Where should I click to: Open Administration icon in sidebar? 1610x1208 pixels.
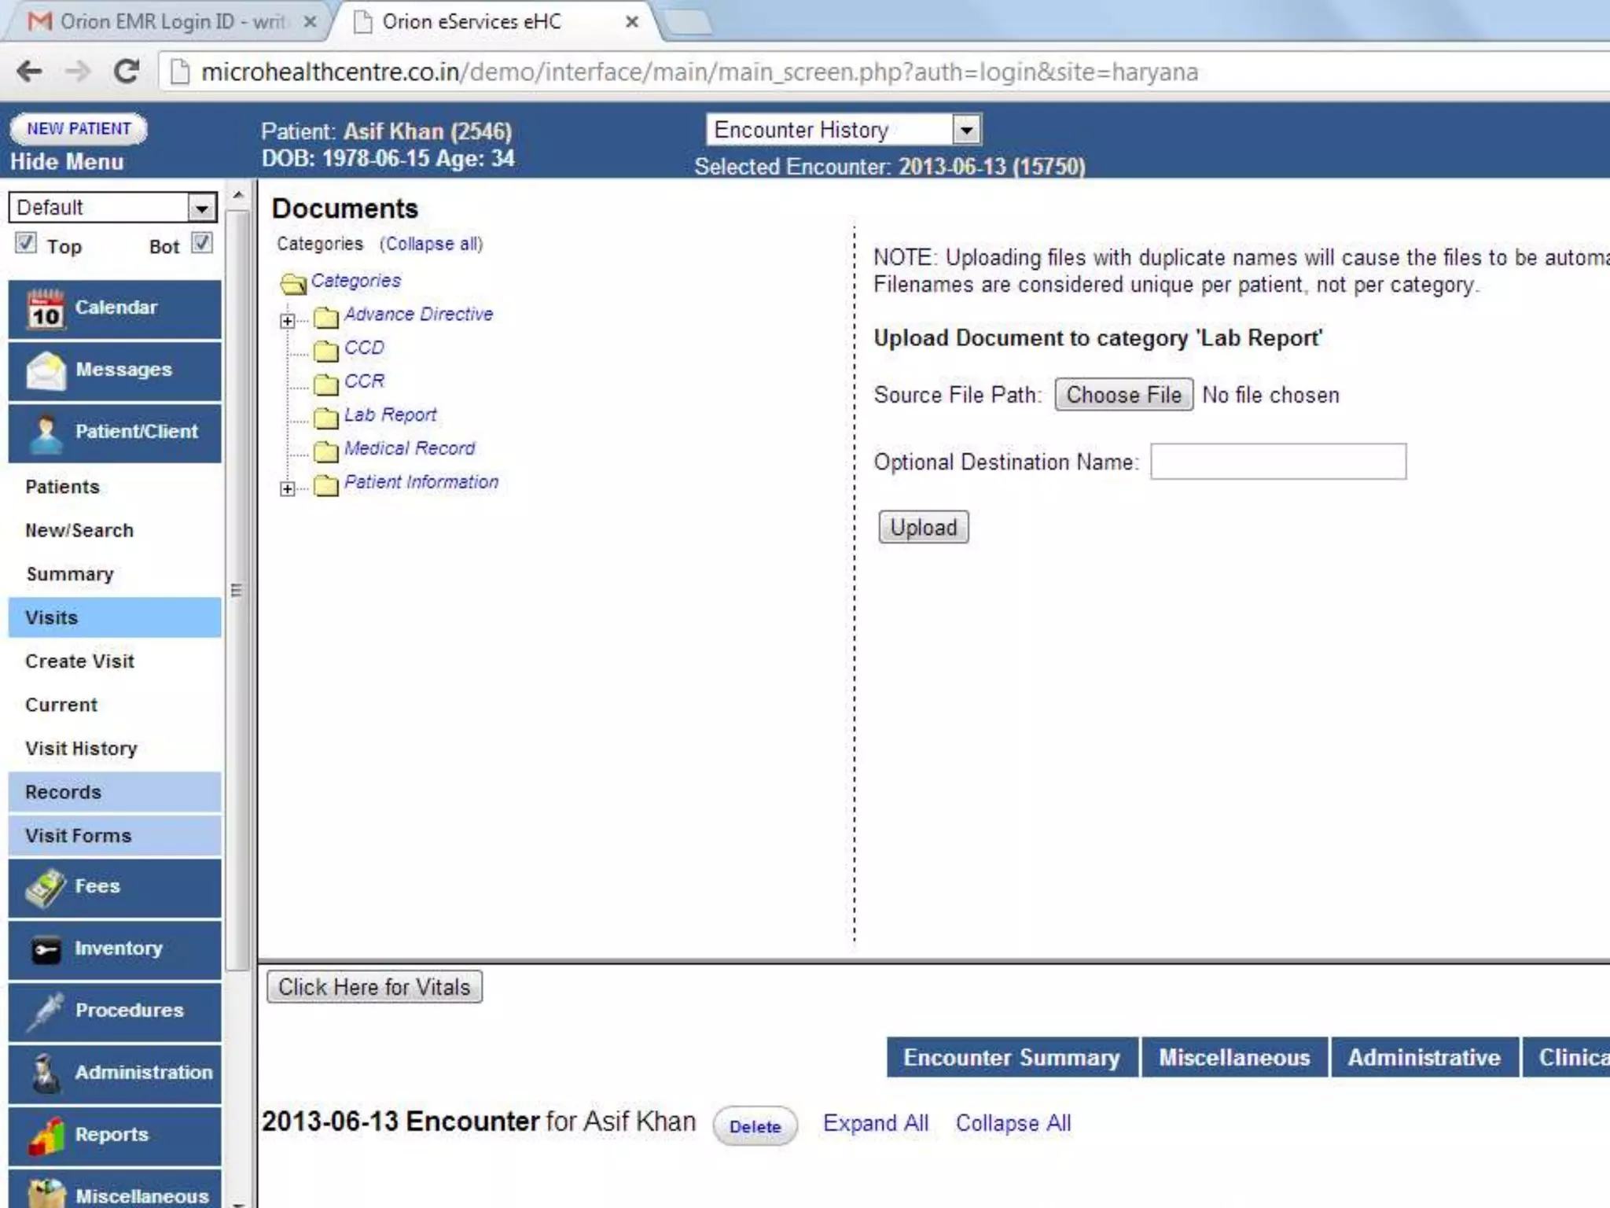(46, 1074)
